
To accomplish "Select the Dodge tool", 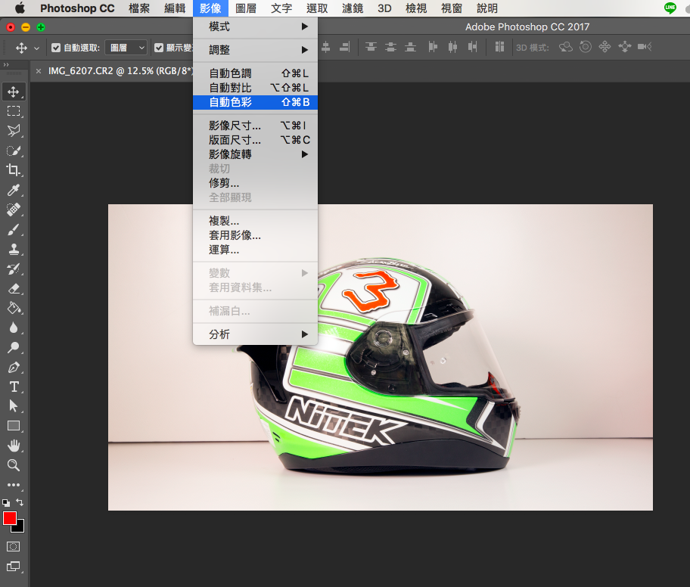I will 13,348.
